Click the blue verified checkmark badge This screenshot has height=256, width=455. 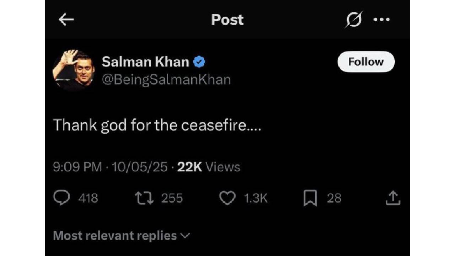point(199,63)
